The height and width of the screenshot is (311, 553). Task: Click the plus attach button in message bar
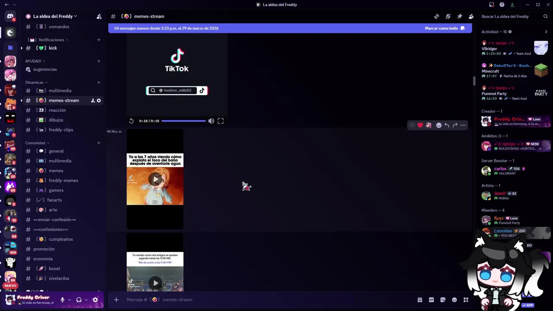(116, 300)
